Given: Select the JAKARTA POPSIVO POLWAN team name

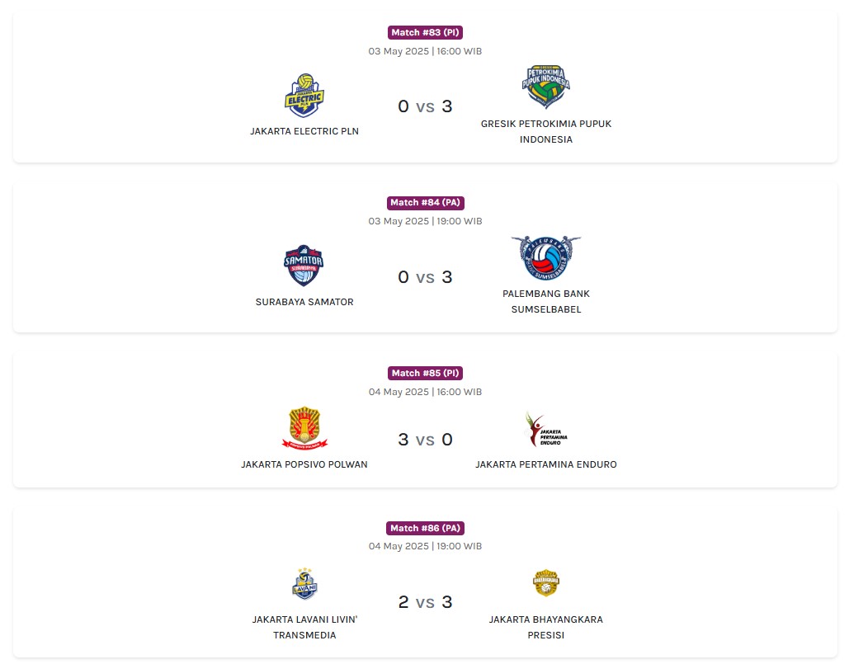Looking at the screenshot, I should pos(304,464).
